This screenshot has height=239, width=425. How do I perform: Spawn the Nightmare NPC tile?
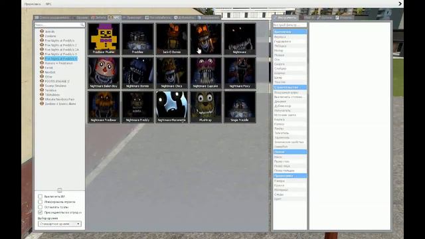tap(240, 39)
